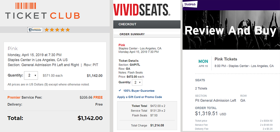Open the Pink Tickets event title
The height and width of the screenshot is (132, 280).
tap(226, 59)
